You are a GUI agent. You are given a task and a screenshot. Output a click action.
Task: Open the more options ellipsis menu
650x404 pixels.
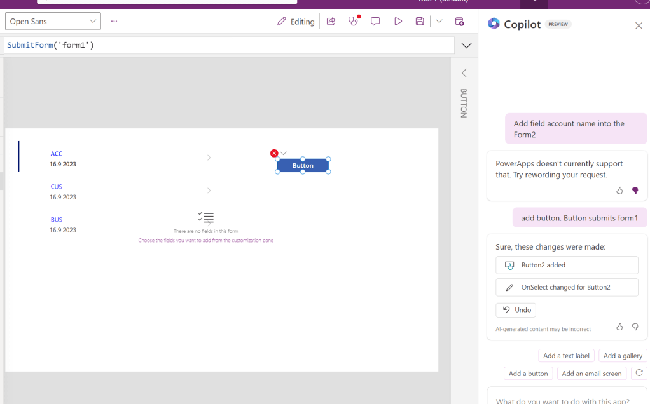pos(114,22)
